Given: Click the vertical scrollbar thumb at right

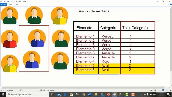Looking at the screenshot, I should coord(171,40).
